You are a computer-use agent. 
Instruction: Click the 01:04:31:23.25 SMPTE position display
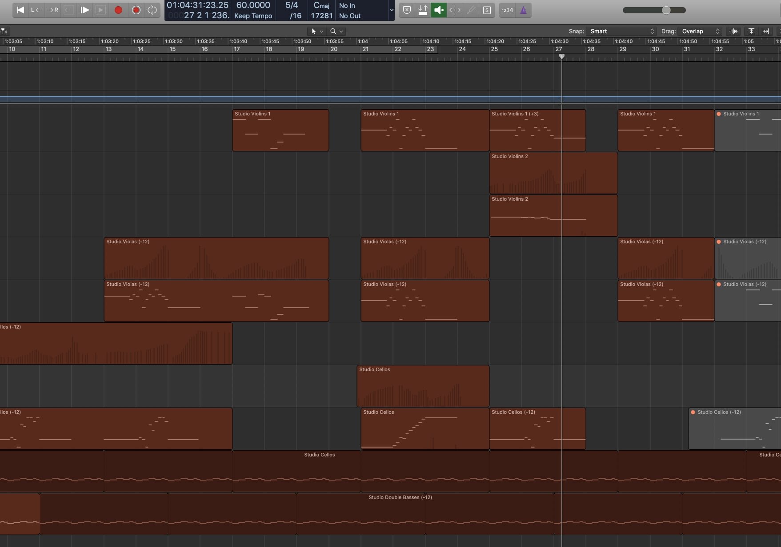coord(197,5)
